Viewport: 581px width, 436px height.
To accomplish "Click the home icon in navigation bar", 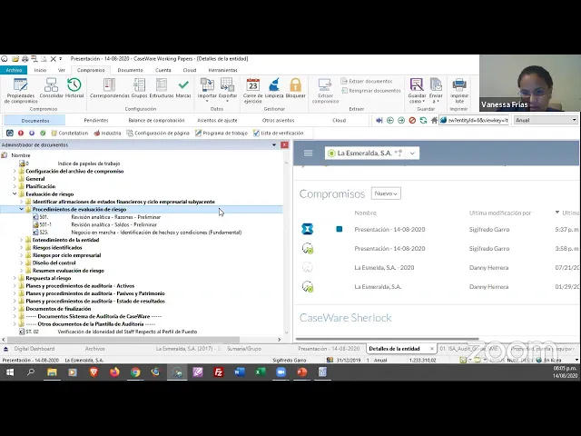I will coord(434,120).
